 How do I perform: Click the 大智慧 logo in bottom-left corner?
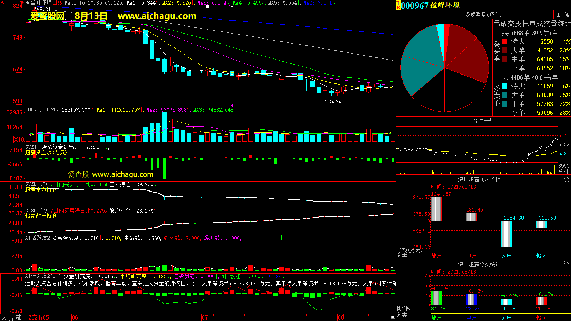click(11, 317)
